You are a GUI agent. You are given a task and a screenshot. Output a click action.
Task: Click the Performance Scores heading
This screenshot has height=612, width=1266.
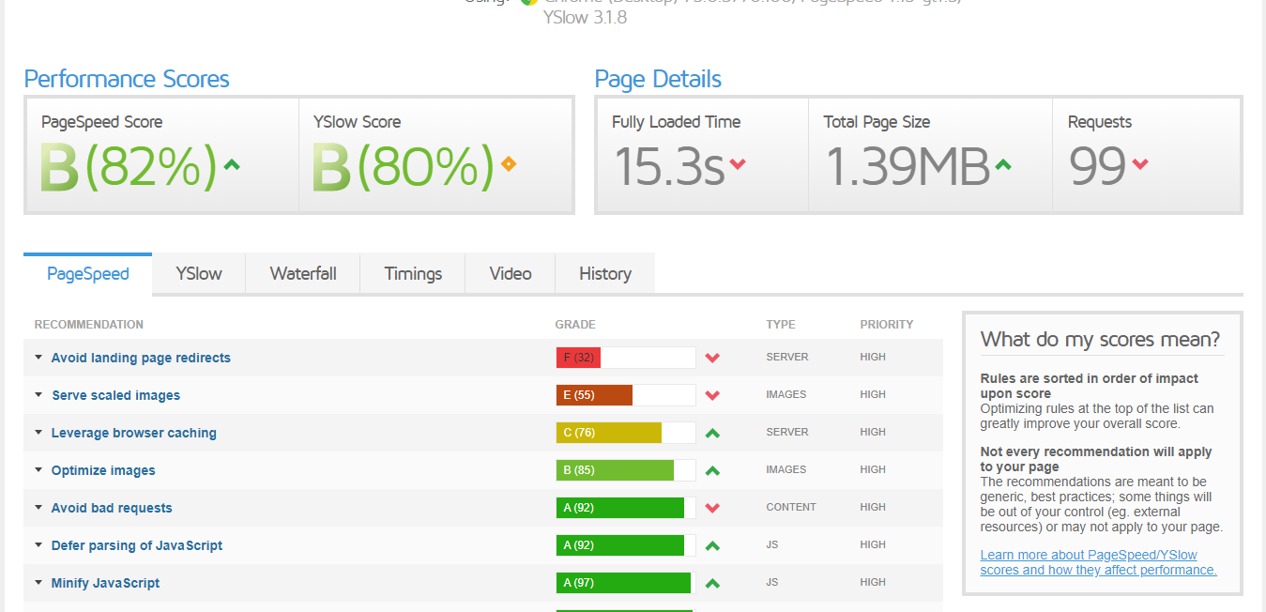click(127, 79)
